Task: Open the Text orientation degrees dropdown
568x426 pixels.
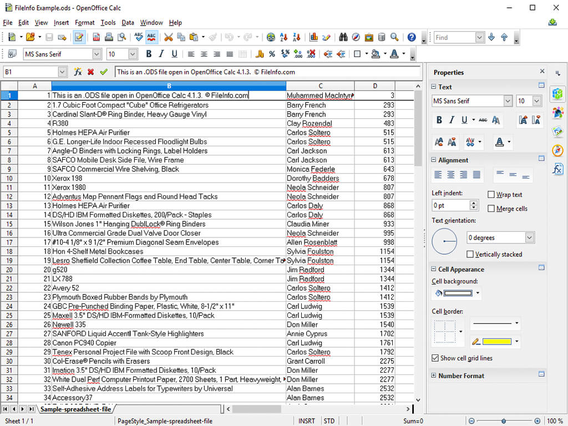Action: point(529,237)
